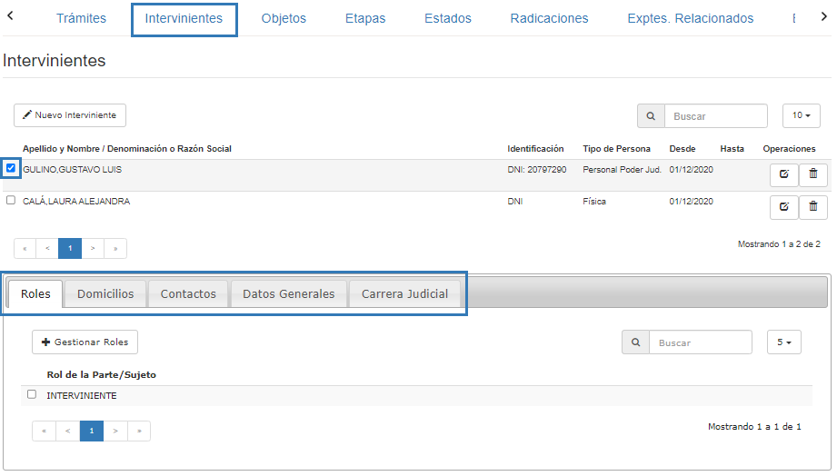Screen dimensions: 837x476
Task: Edit the CALÁ, LAURA ALEJANDRA row
Action: point(783,207)
